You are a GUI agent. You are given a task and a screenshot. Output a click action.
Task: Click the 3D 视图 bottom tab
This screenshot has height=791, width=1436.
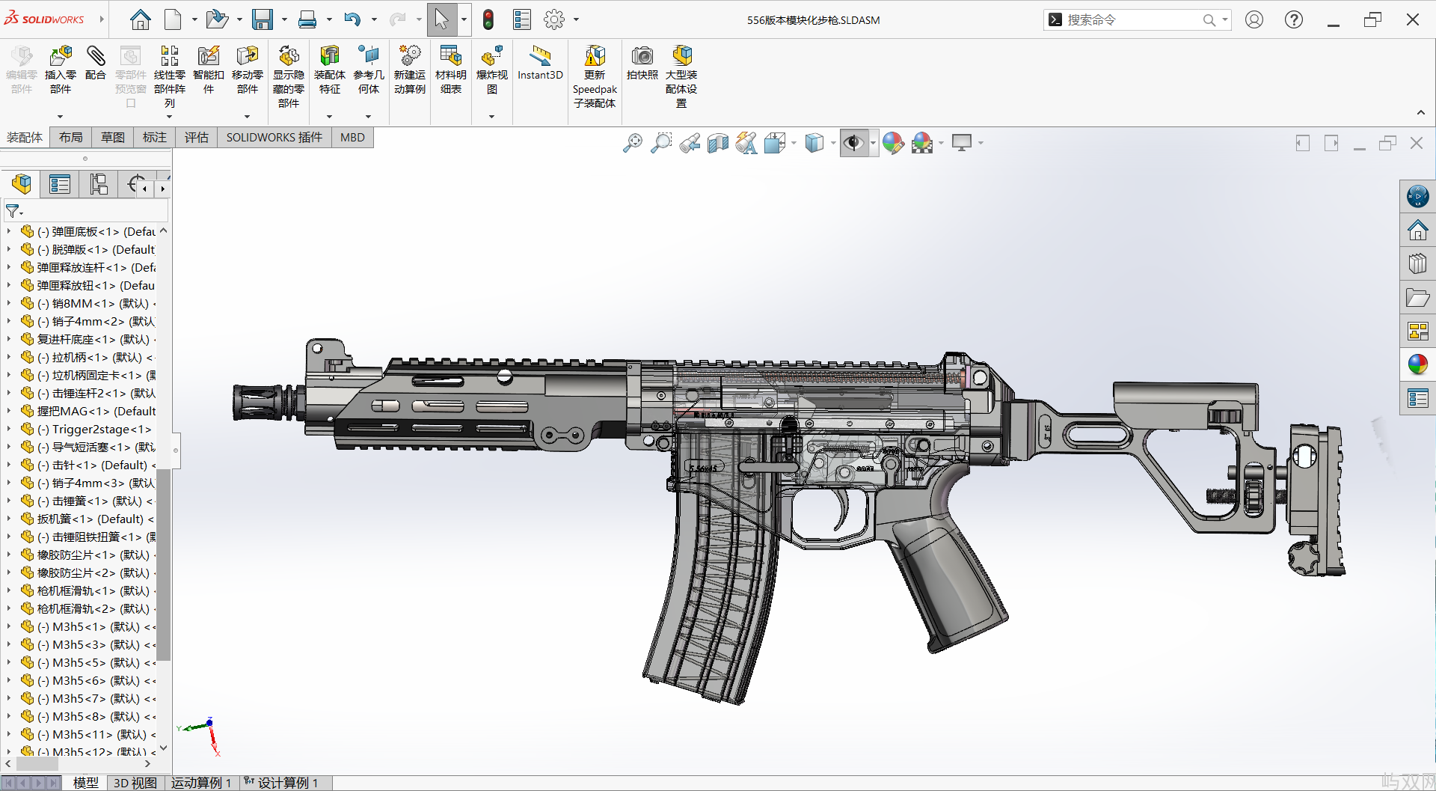tap(135, 783)
